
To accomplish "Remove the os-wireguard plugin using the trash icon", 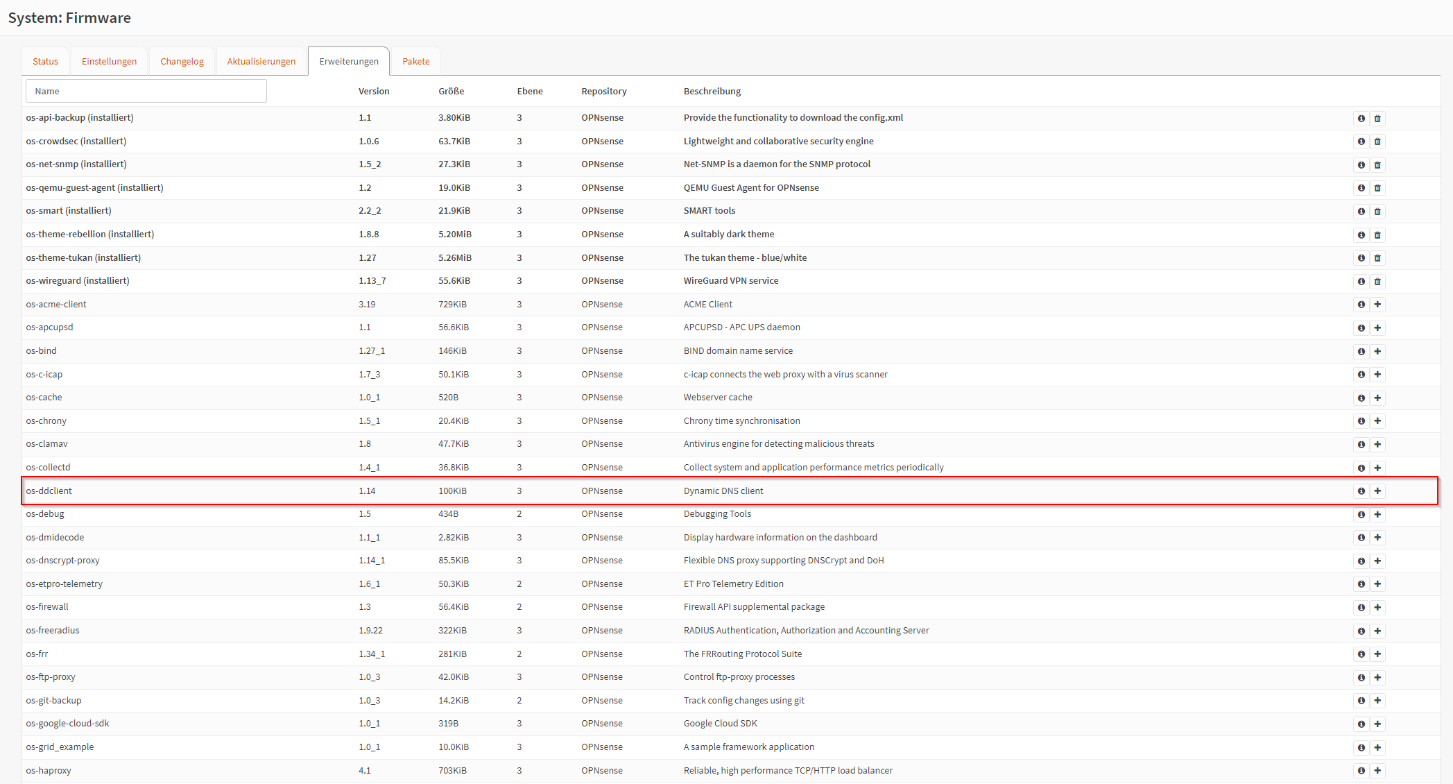I will click(x=1377, y=281).
